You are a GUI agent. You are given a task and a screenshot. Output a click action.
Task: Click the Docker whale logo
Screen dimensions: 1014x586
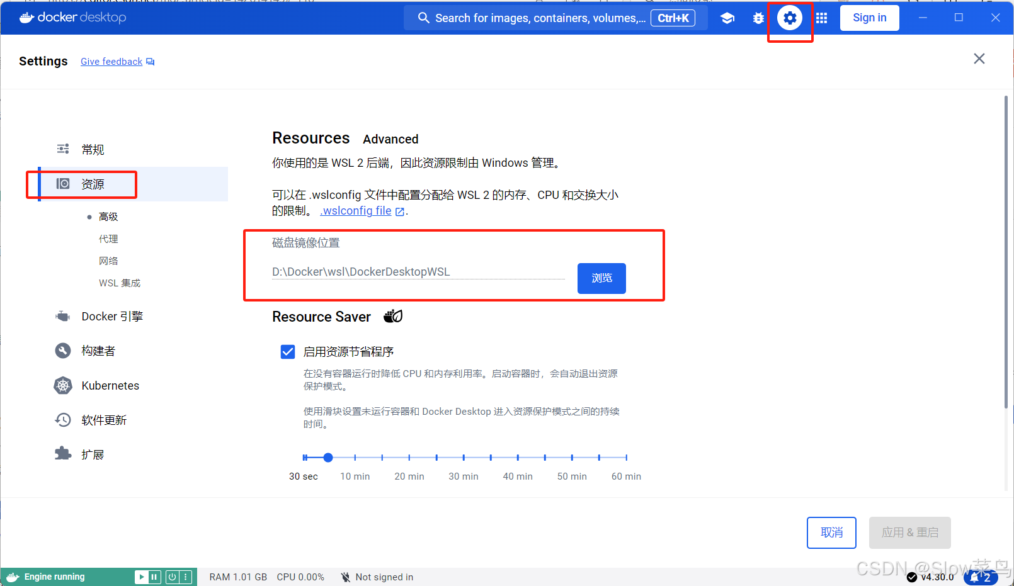tap(26, 18)
